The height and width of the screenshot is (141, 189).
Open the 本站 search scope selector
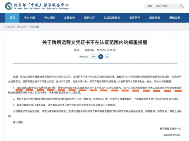pos(150,6)
